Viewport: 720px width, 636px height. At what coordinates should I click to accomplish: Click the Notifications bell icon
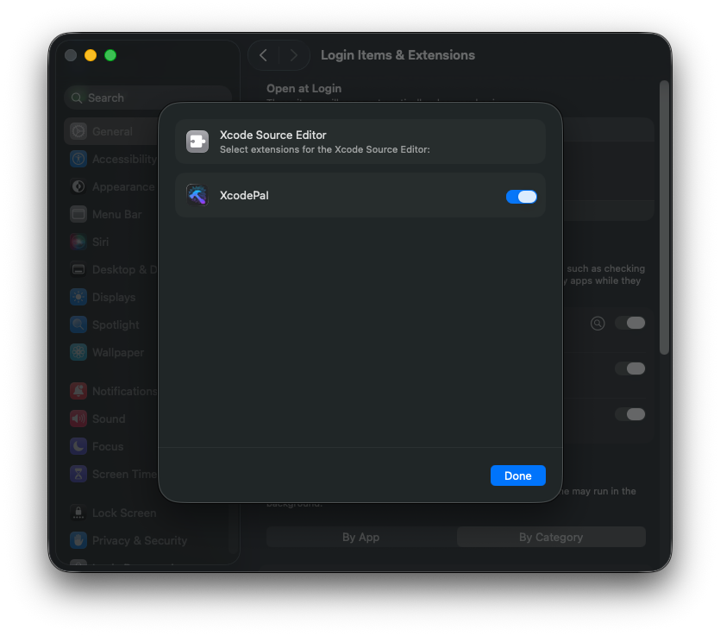(78, 391)
